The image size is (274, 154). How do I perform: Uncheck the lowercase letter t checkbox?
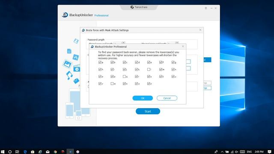coord(161,77)
